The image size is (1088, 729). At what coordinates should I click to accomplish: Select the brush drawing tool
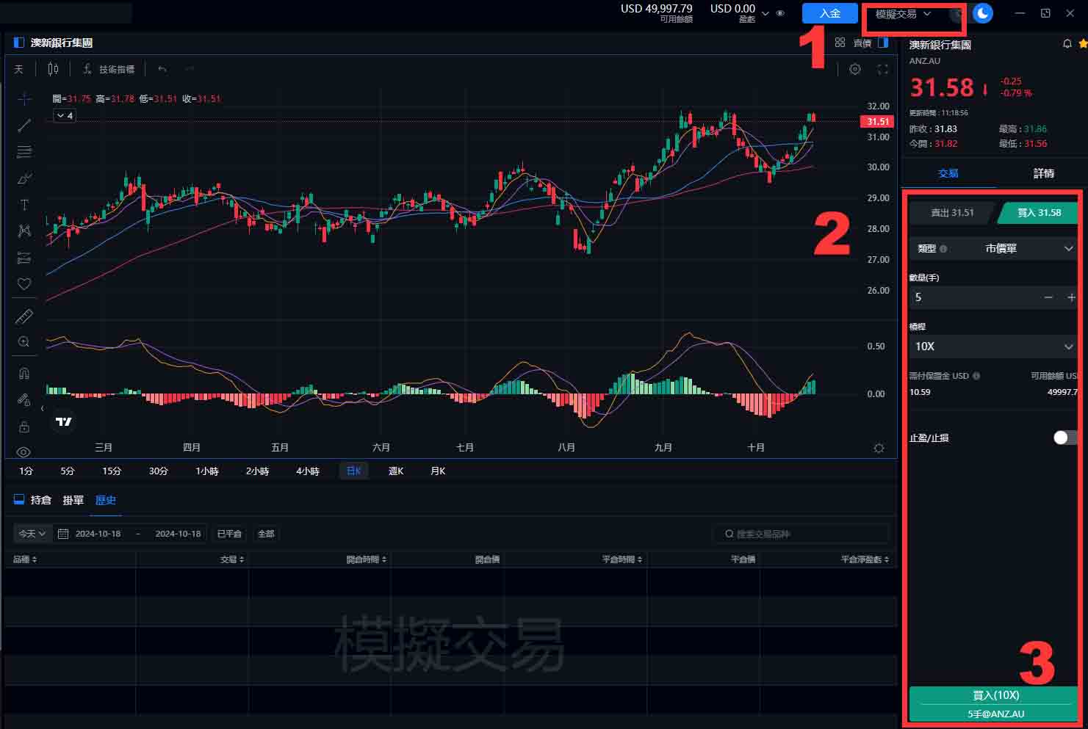pyautogui.click(x=24, y=178)
